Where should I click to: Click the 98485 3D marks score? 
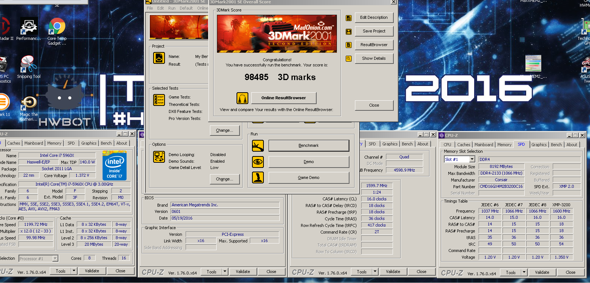point(280,77)
